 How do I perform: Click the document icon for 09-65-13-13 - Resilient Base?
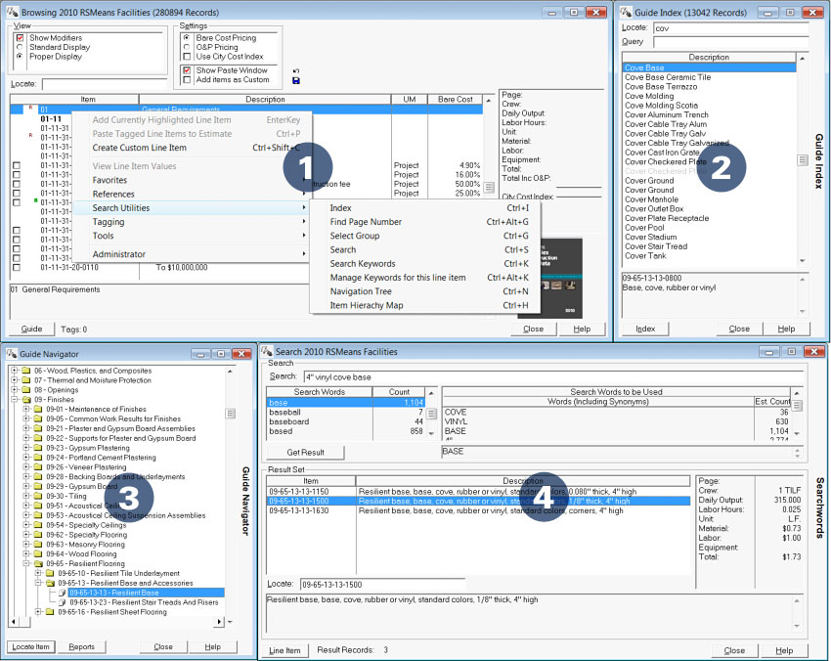[x=62, y=593]
